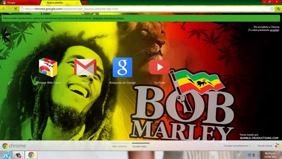This screenshot has width=282, height=159.
Task: Launch the YouTube app icon
Action: pyautogui.click(x=160, y=67)
